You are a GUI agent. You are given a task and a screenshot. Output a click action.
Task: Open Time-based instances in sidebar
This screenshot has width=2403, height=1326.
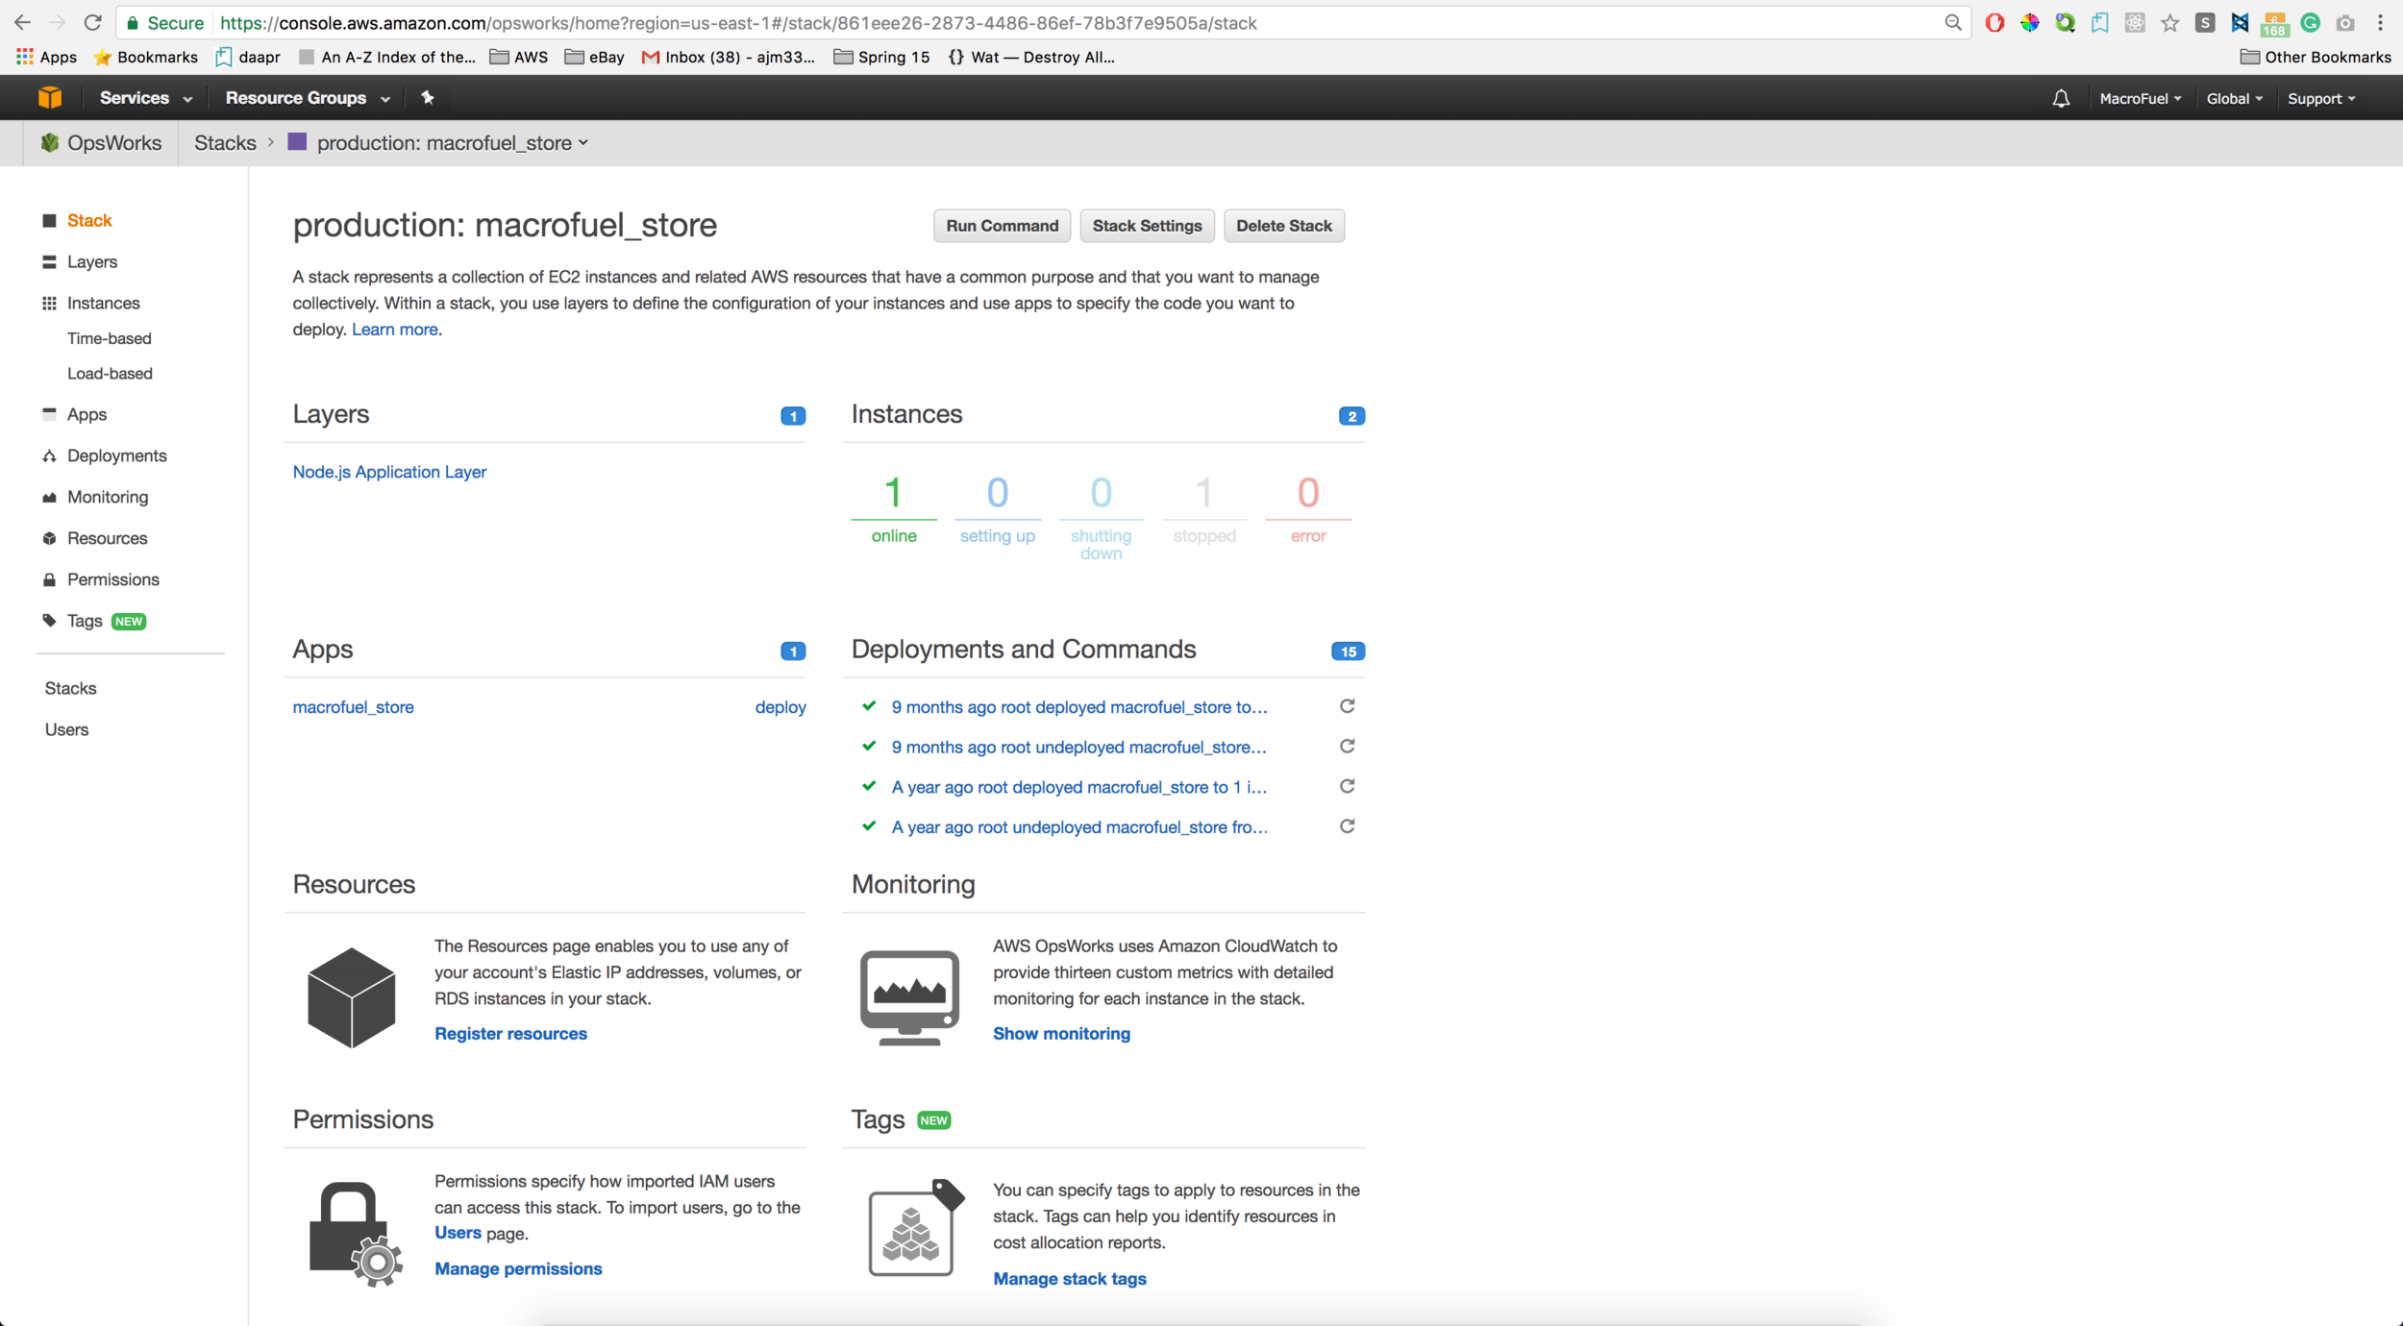(110, 338)
